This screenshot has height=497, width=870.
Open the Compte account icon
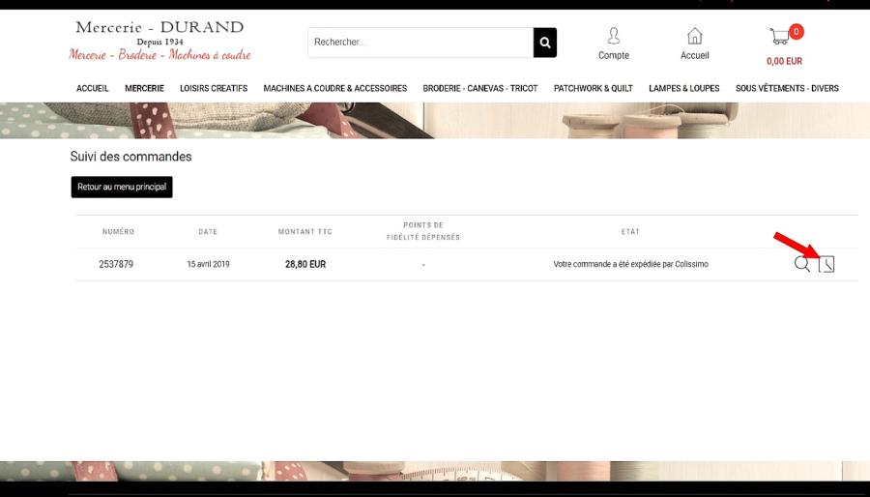click(613, 36)
